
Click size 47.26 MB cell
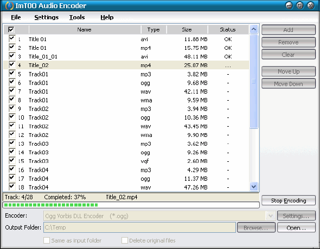tap(196, 187)
